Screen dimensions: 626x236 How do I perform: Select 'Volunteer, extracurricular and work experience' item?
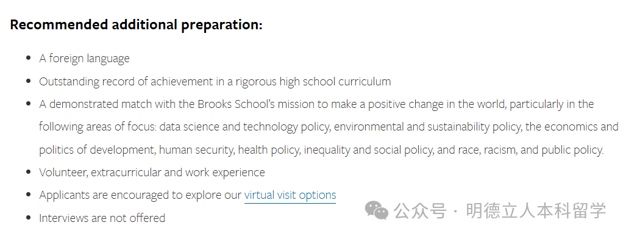pyautogui.click(x=152, y=173)
